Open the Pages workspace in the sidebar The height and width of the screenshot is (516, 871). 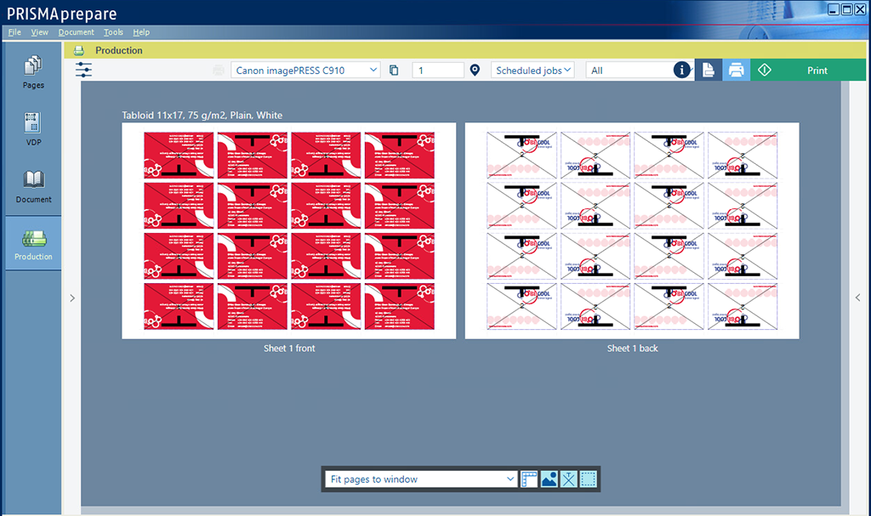coord(33,72)
